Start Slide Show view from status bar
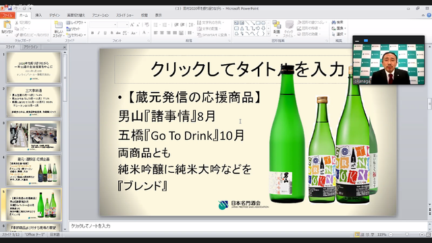432x243 pixels. tap(373, 234)
